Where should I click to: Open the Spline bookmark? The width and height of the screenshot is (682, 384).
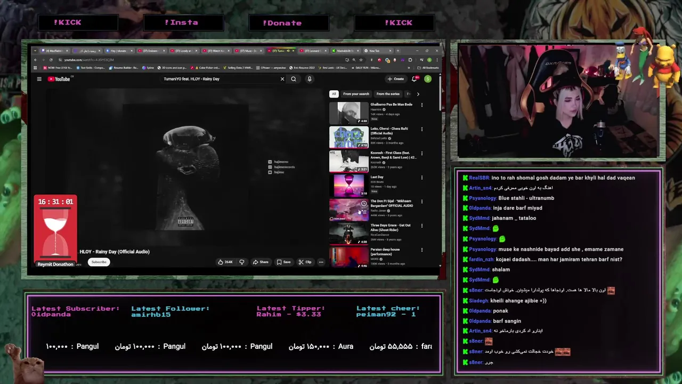(148, 68)
